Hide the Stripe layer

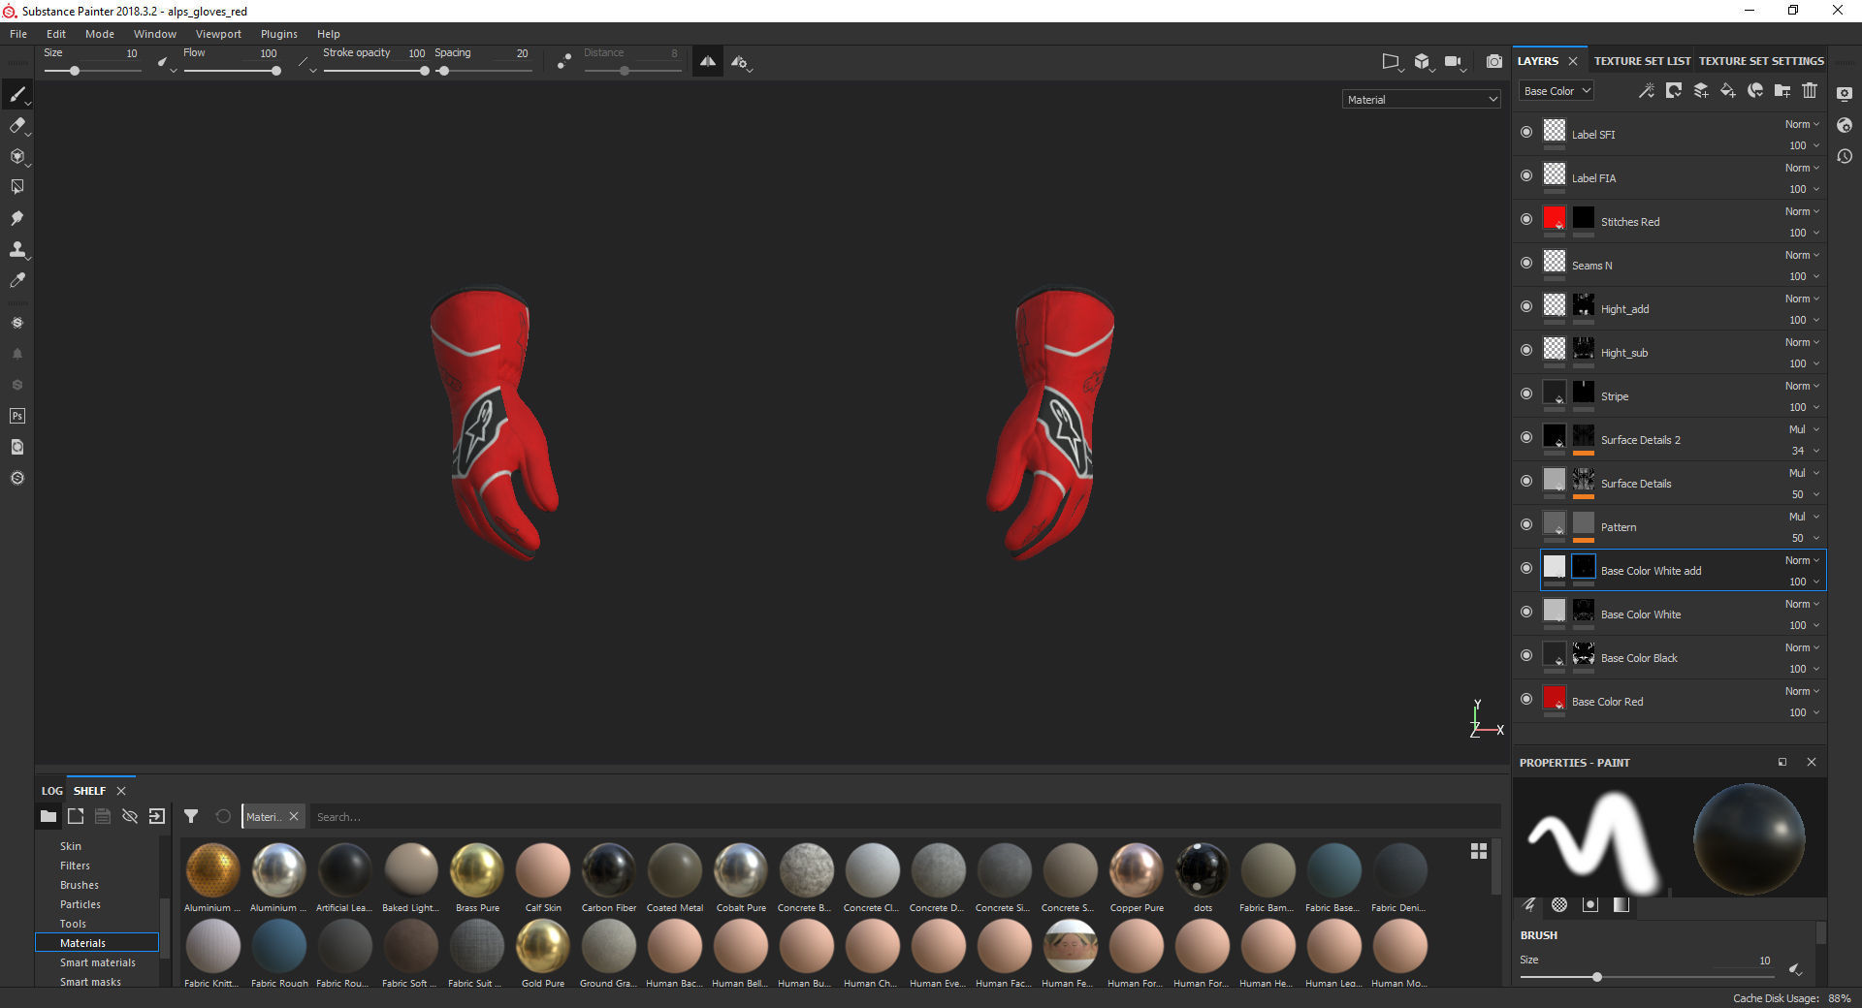1526,394
